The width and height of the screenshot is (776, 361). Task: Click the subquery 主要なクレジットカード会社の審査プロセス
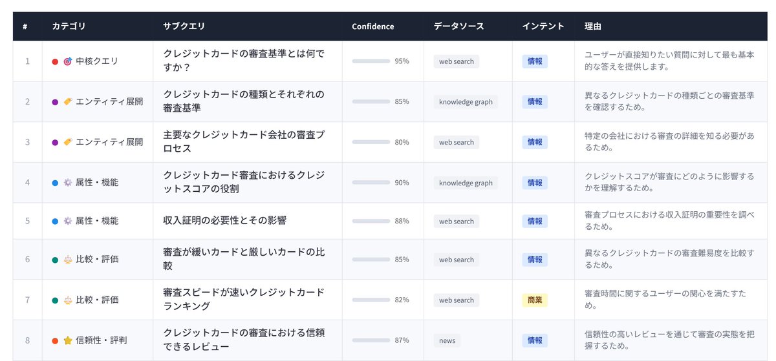pos(244,141)
